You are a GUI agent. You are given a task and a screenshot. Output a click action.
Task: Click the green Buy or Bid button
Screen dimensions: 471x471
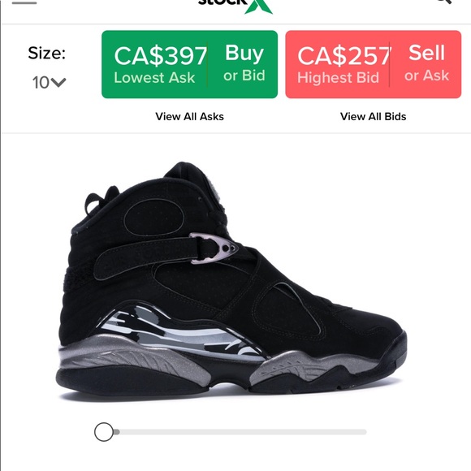[189, 64]
